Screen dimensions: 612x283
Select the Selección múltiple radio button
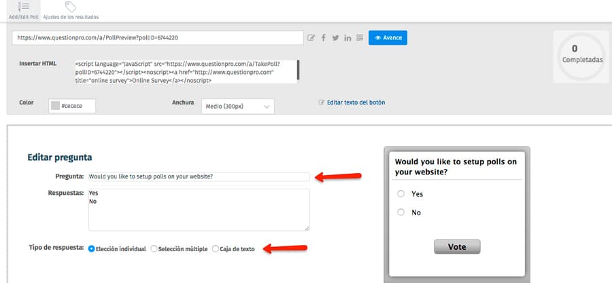[154, 249]
